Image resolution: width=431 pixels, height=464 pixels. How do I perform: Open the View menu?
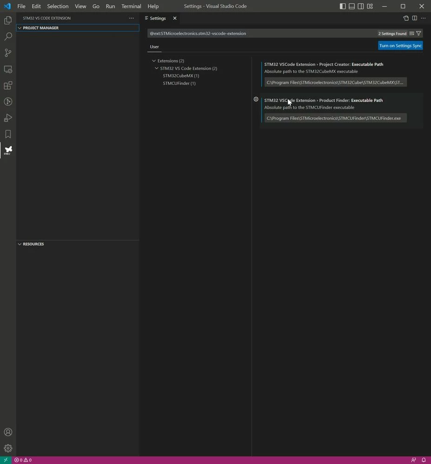(x=80, y=6)
